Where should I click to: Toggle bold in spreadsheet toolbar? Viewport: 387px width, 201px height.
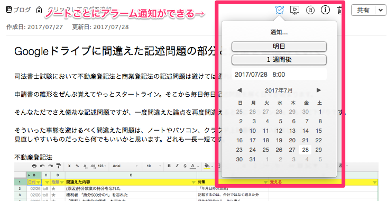coord(169,166)
